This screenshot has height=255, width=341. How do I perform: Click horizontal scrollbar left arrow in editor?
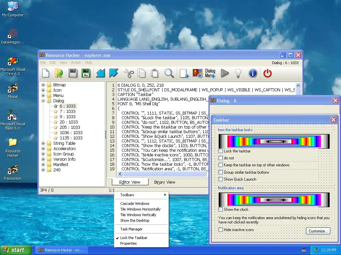(x=120, y=174)
